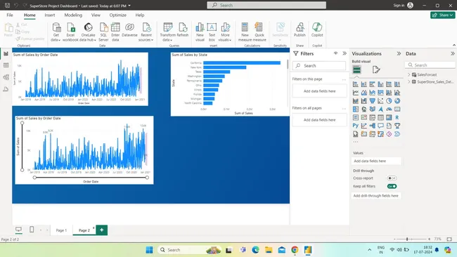Click Publish in ribbon
Image resolution: width=457 pixels, height=257 pixels.
coord(300,30)
